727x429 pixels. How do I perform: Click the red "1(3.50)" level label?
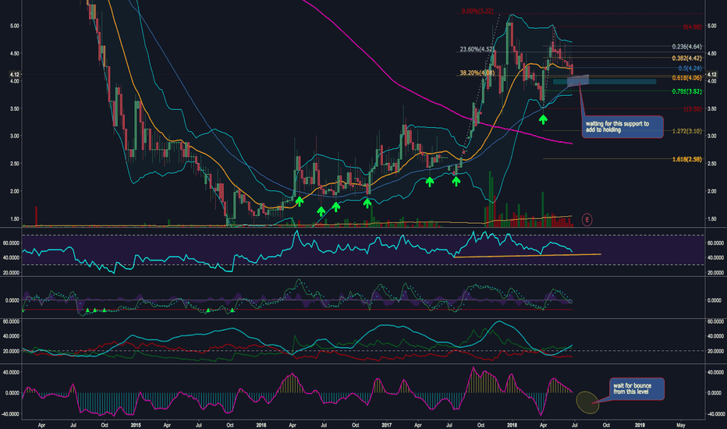click(692, 109)
